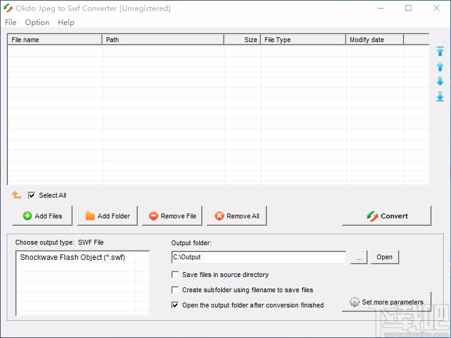Sort the list by the File name column
This screenshot has height=338, width=451.
pos(55,40)
